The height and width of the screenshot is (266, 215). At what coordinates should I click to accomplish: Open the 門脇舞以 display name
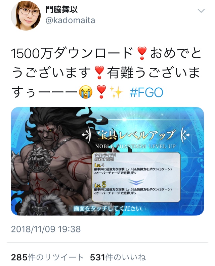[62, 9]
